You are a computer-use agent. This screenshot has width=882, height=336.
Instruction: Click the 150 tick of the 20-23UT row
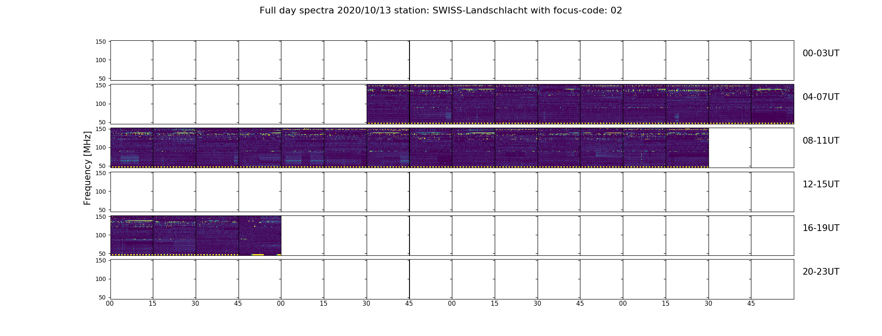pyautogui.click(x=101, y=260)
